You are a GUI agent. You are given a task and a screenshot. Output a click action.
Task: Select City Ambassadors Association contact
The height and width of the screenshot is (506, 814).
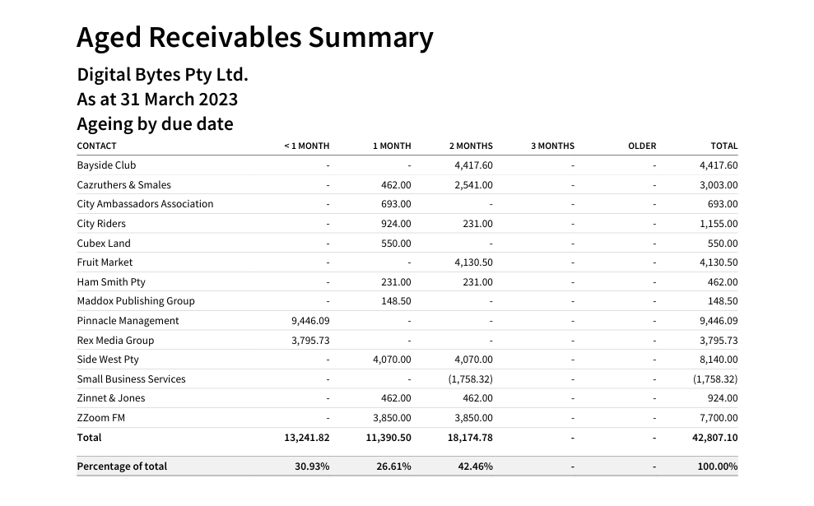tap(145, 204)
